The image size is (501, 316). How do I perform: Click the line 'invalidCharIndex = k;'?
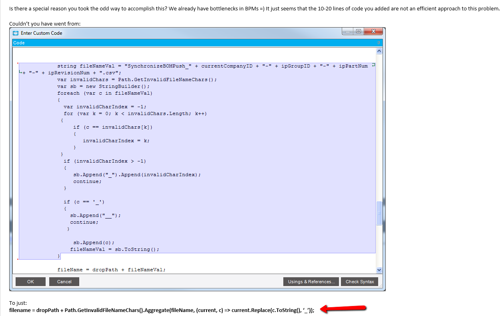(x=116, y=141)
